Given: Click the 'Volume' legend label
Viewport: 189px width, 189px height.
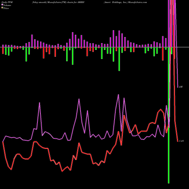Looking at the screenshot, I should 7,5.
